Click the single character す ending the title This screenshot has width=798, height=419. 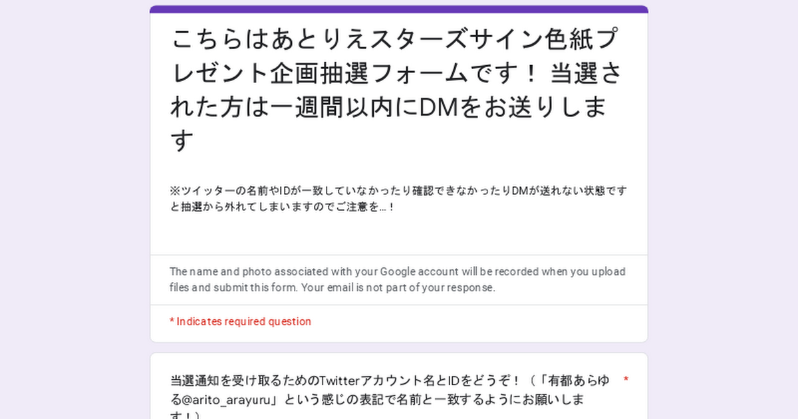point(182,142)
